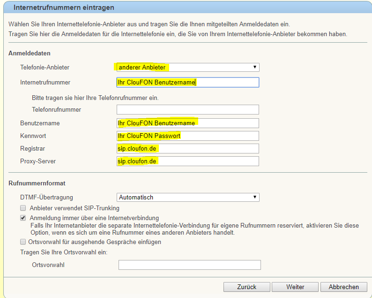
Task: Focus the Ortsvorwahl text field
Action: (190, 265)
